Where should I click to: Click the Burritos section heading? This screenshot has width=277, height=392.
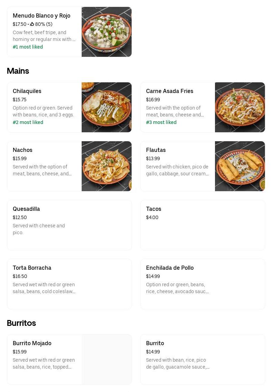click(x=21, y=323)
